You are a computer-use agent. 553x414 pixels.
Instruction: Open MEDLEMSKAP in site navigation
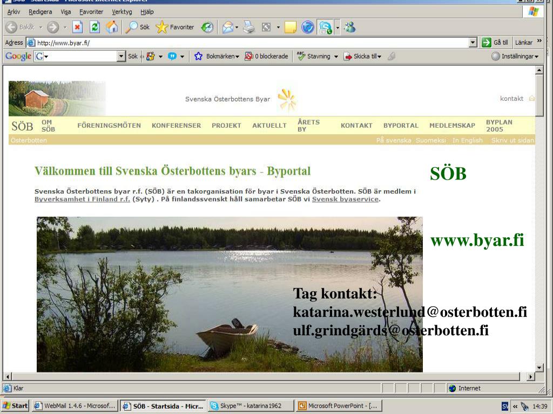click(x=452, y=125)
